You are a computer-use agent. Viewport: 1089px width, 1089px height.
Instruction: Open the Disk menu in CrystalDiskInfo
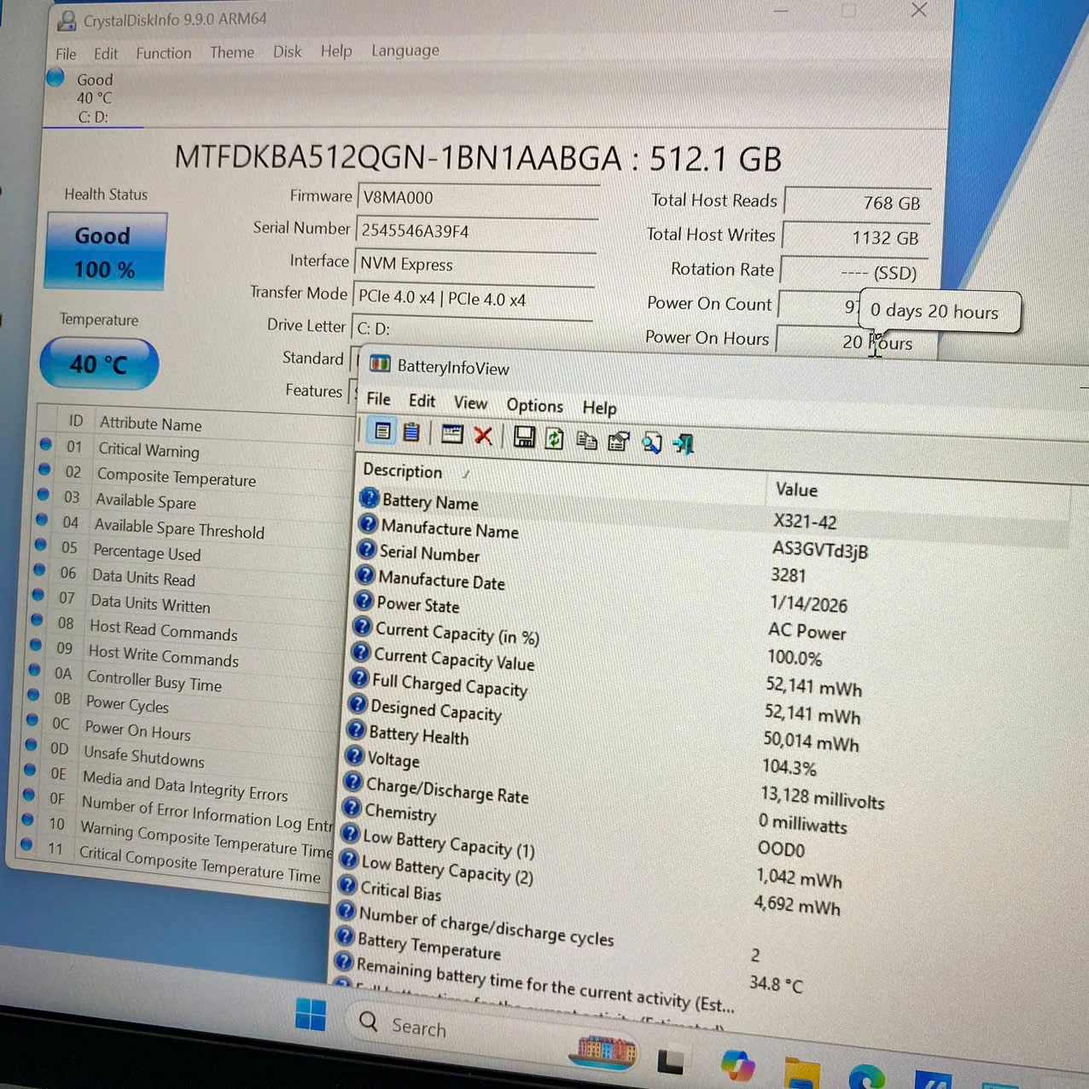tap(288, 51)
